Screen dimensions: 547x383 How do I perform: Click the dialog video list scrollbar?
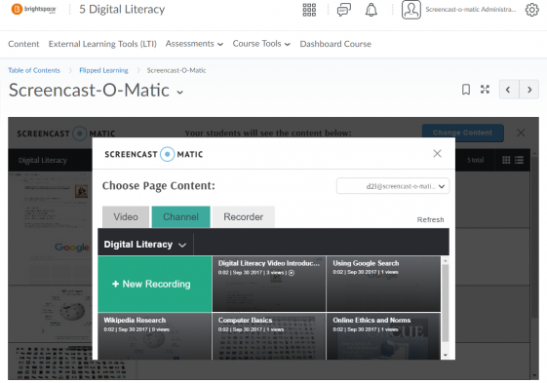[x=446, y=303]
